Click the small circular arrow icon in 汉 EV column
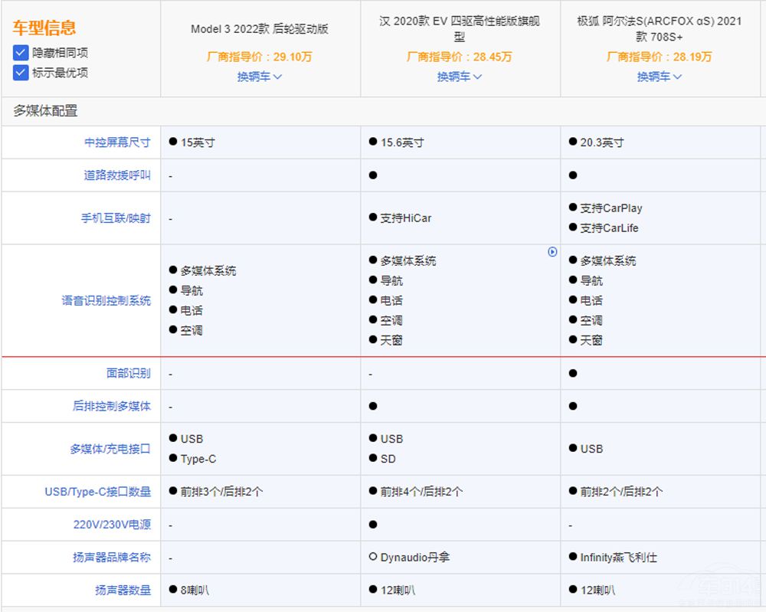The height and width of the screenshot is (612, 766). (x=552, y=252)
